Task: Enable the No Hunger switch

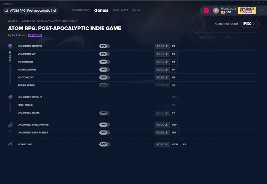Action: [105, 62]
